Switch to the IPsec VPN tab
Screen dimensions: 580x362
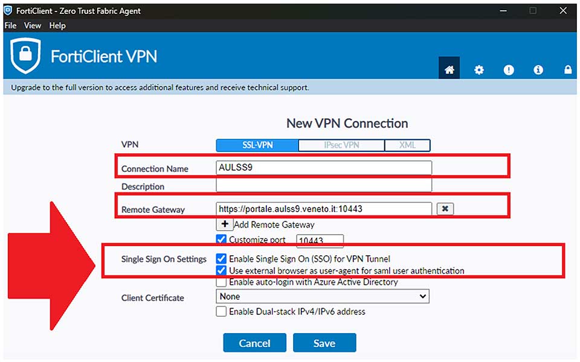click(x=341, y=145)
